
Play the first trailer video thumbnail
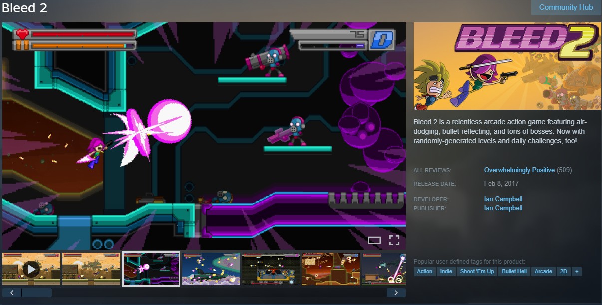tap(31, 269)
